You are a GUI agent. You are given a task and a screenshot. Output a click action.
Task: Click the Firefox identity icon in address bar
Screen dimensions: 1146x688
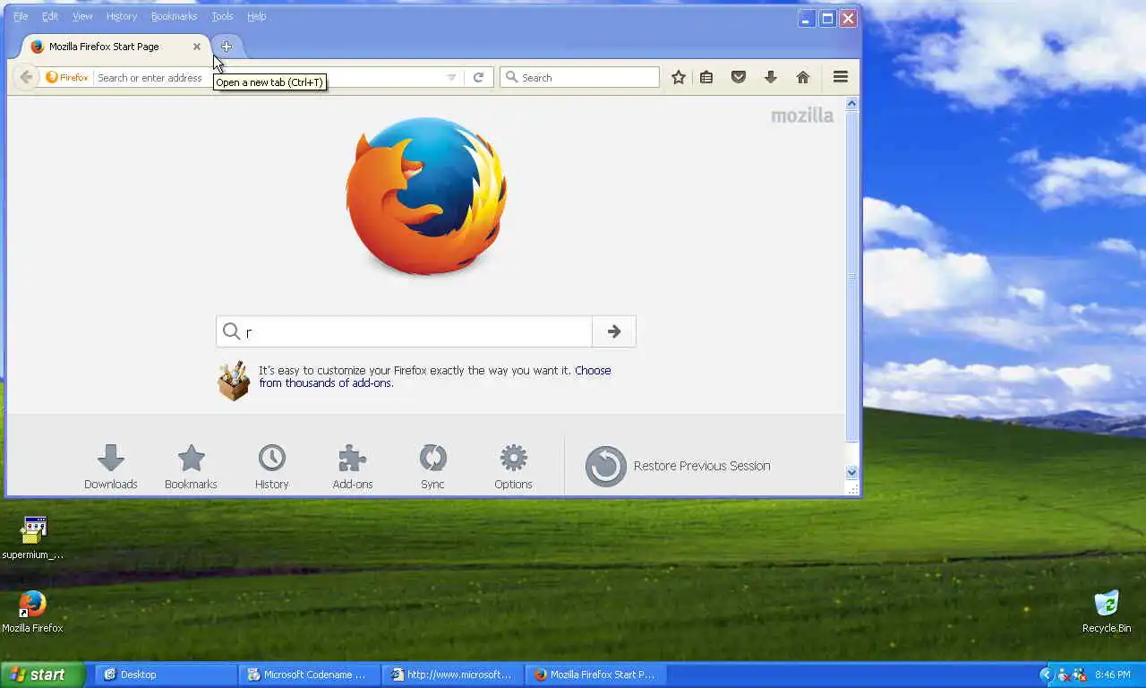pos(67,78)
